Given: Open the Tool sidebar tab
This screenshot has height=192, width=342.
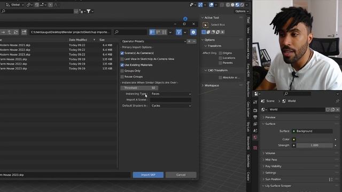Looking at the screenshot, I should point(248,20).
